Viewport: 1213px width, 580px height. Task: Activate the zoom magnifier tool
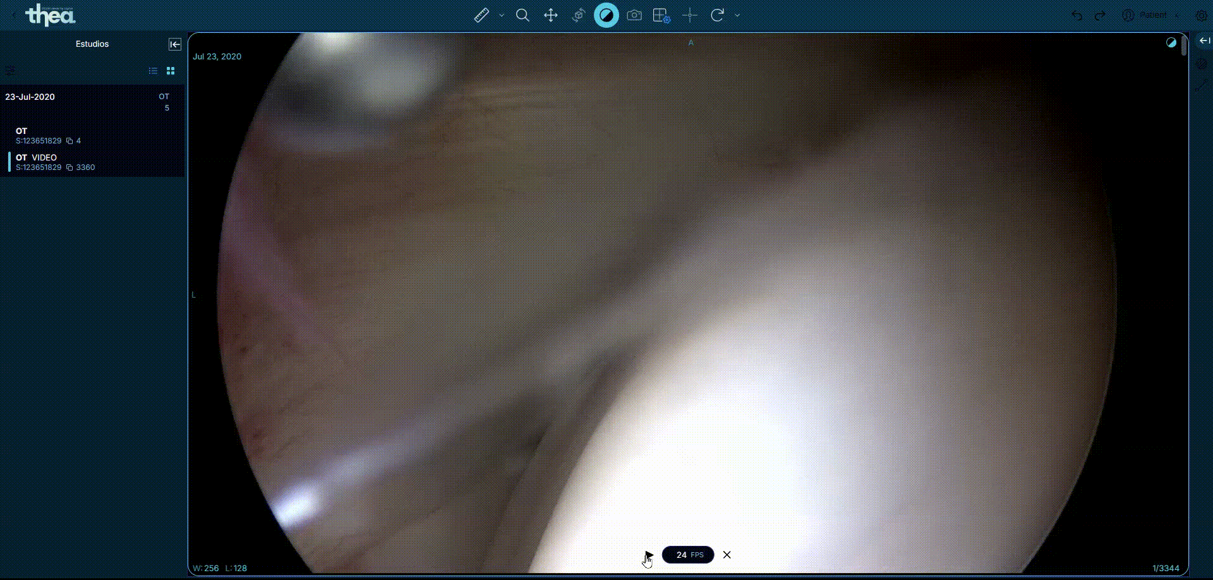click(x=522, y=15)
